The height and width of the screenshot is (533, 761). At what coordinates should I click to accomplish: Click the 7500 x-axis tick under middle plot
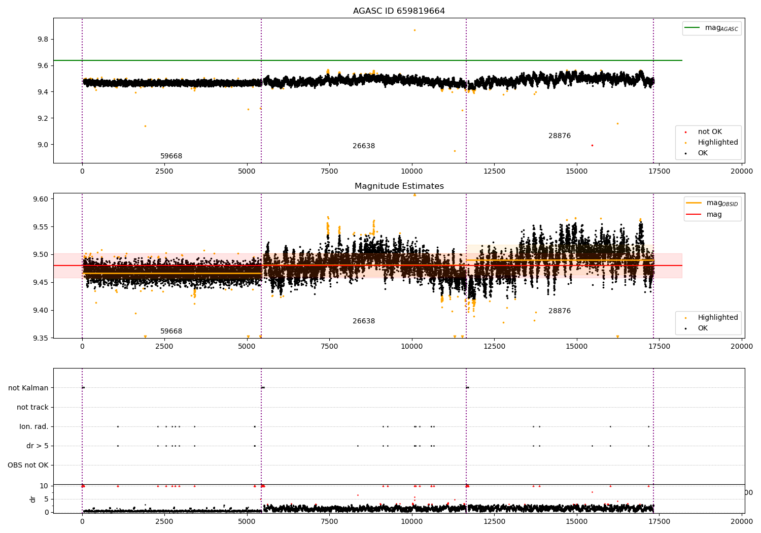tap(329, 347)
